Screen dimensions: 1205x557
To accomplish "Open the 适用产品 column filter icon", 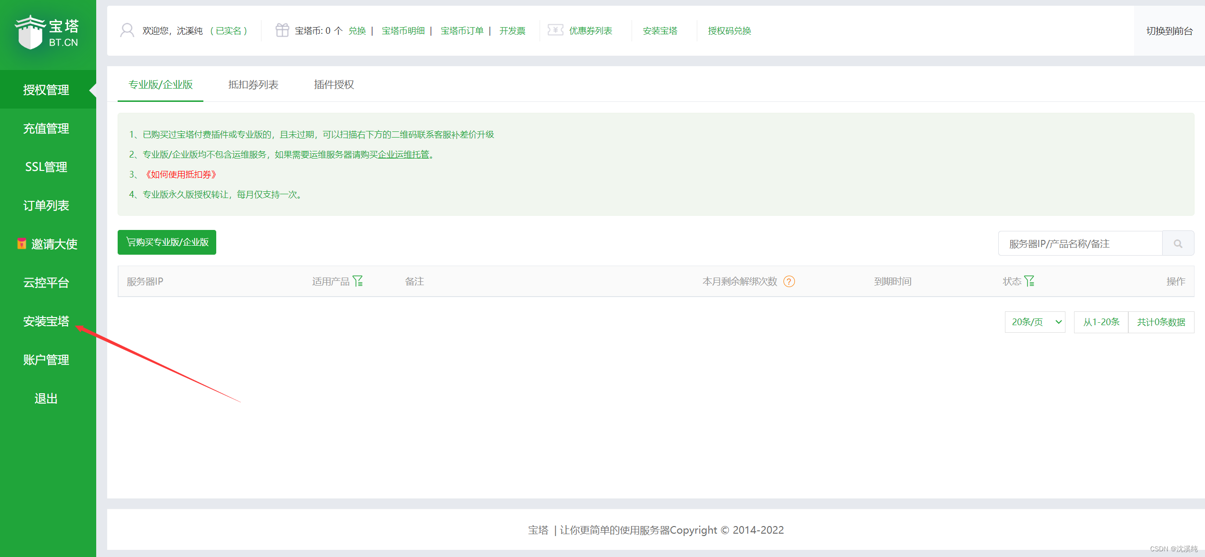I will click(358, 281).
